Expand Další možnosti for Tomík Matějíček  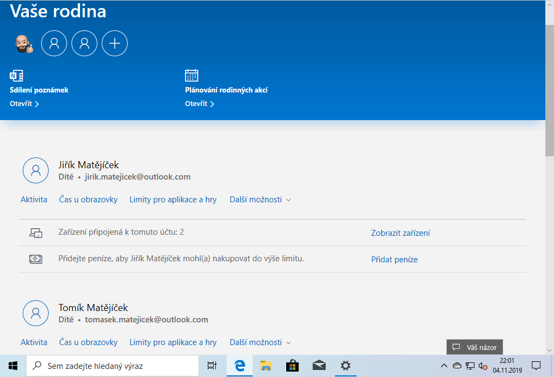pyautogui.click(x=260, y=342)
